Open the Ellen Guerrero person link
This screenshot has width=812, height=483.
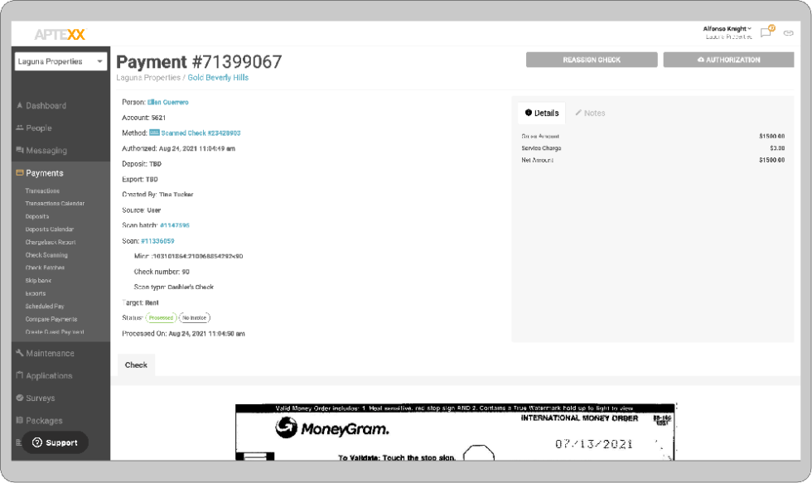point(167,103)
